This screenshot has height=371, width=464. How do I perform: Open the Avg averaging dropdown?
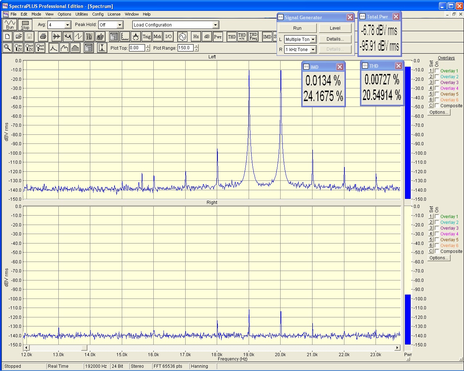point(67,25)
